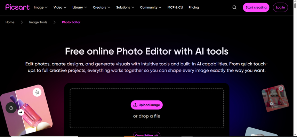297x137 pixels.
Task: Open the MCP & CLI page
Action: point(175,7)
